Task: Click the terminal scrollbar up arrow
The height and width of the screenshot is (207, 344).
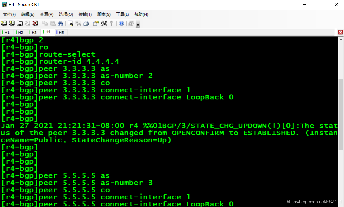Action: pyautogui.click(x=341, y=40)
